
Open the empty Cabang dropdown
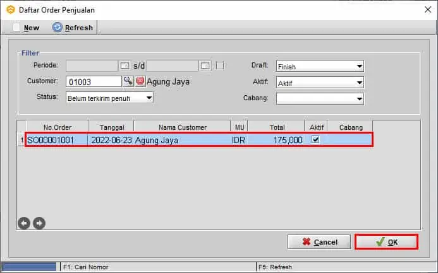click(320, 98)
